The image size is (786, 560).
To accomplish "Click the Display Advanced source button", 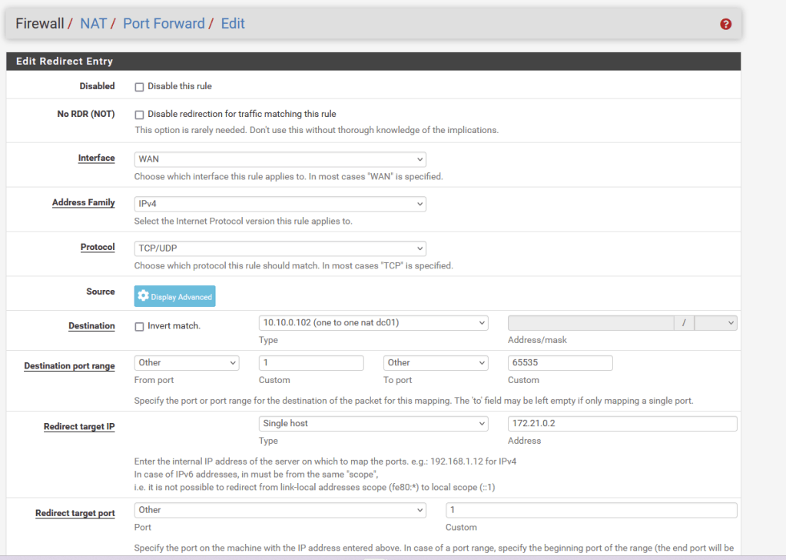I will 174,296.
